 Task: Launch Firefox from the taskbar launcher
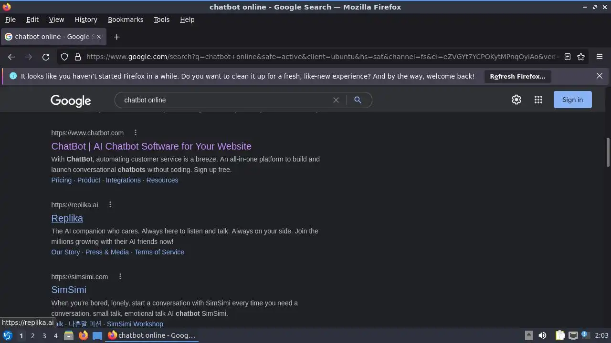[x=83, y=335]
